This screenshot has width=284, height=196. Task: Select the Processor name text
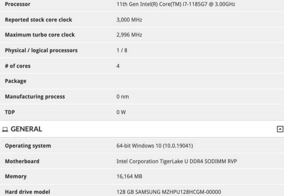click(175, 4)
